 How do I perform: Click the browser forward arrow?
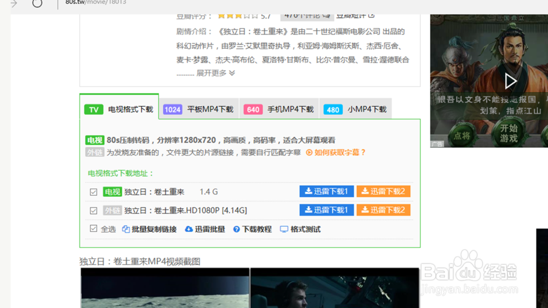click(14, 3)
